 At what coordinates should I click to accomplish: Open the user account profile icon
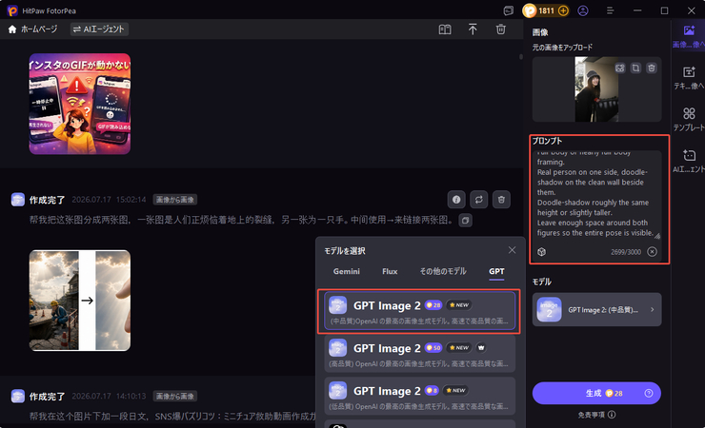pos(583,10)
